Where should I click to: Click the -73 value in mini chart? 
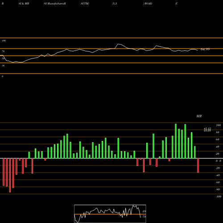(x=144, y=217)
